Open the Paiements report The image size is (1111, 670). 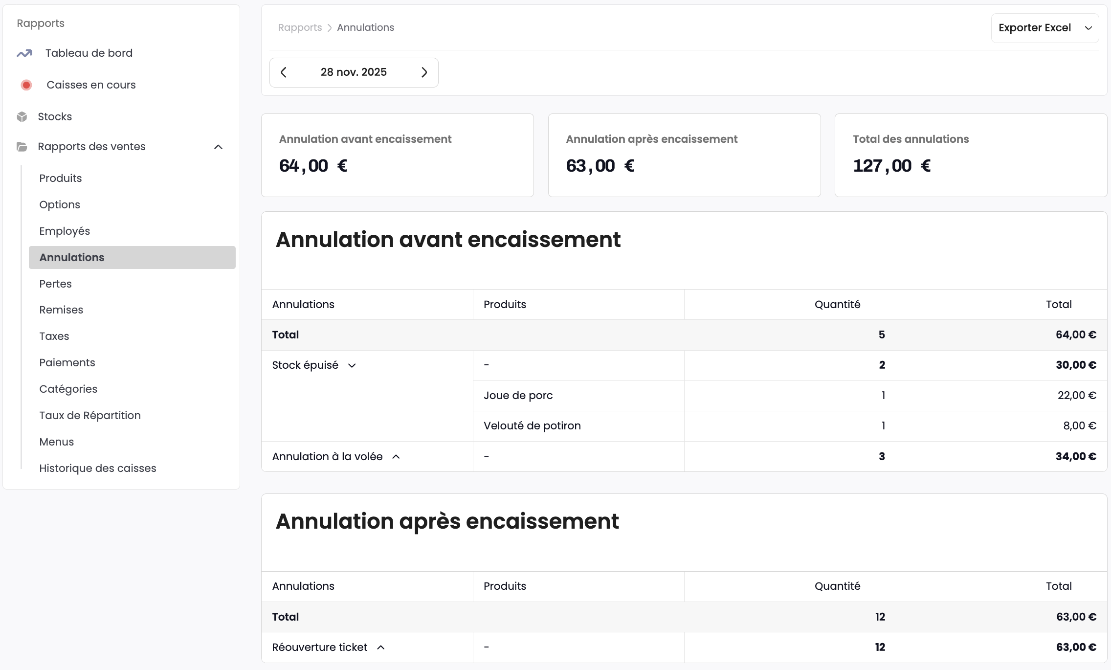click(x=67, y=362)
